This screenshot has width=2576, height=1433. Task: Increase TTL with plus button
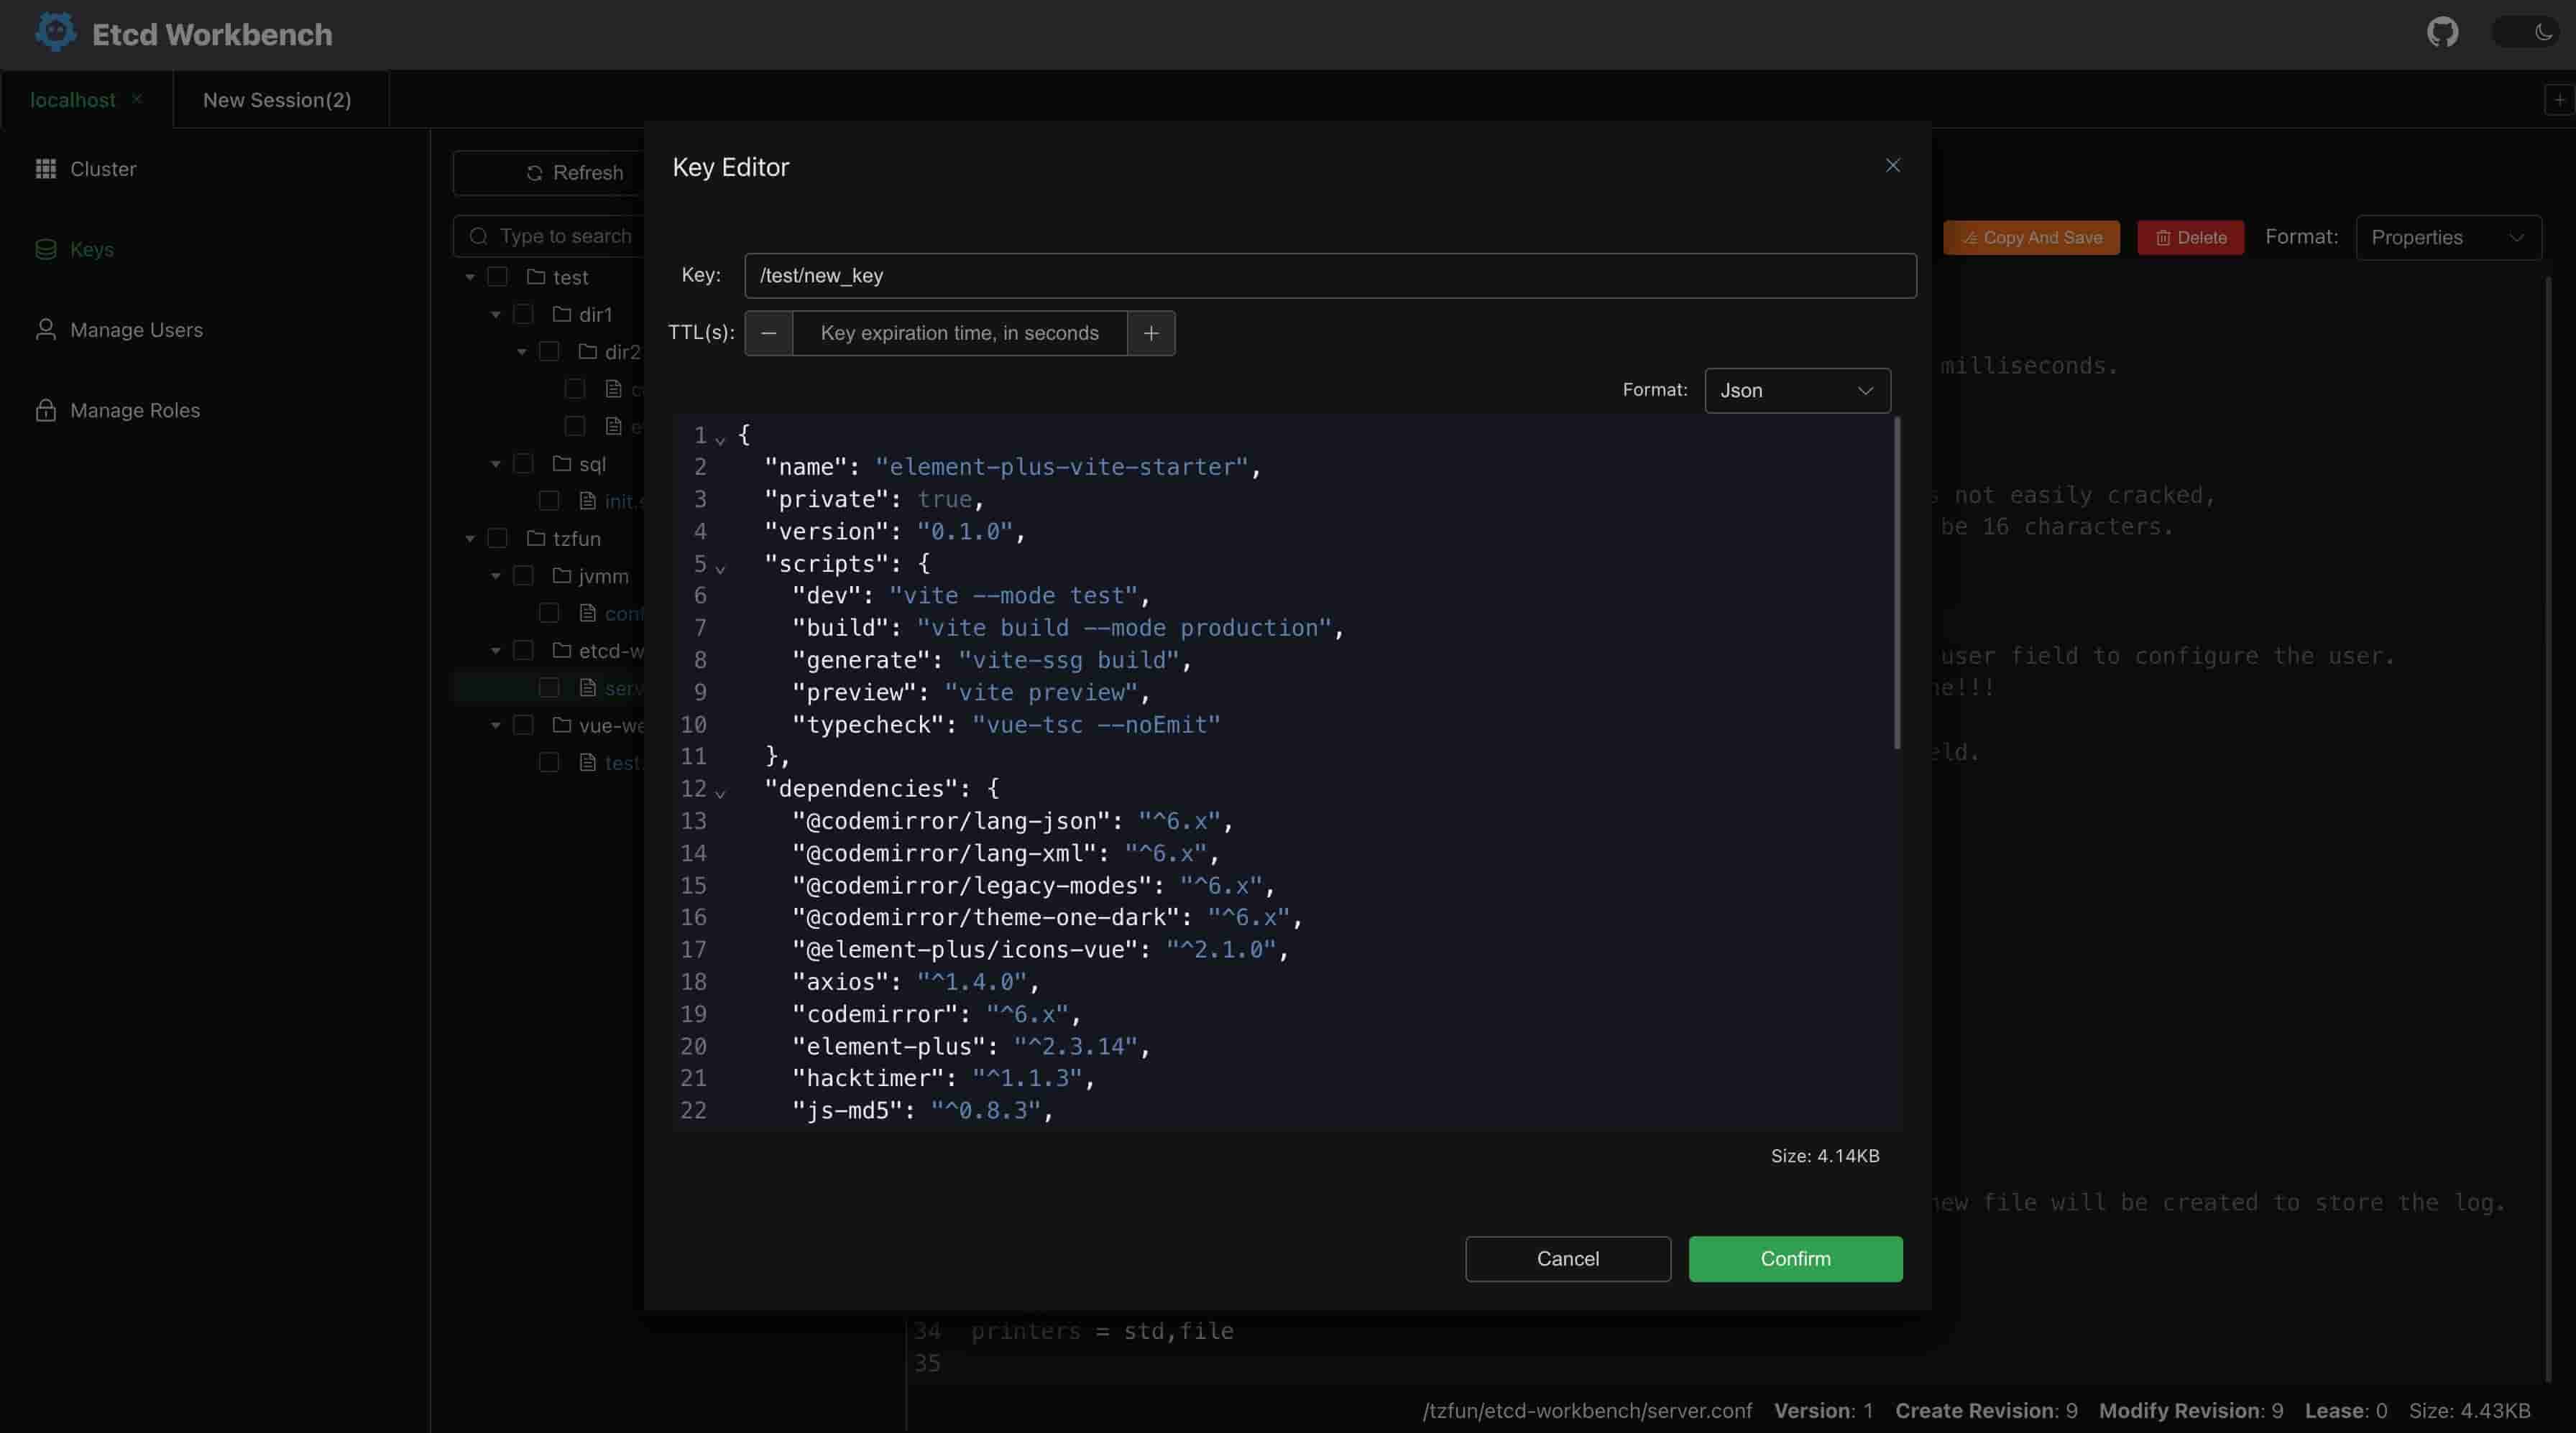(1151, 333)
